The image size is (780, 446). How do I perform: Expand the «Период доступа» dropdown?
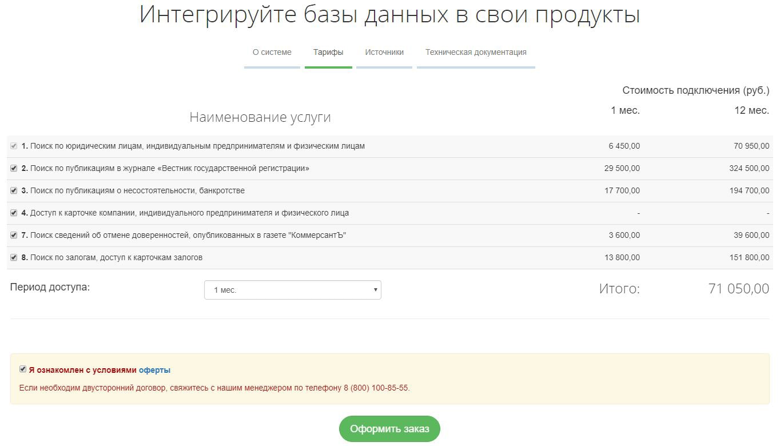292,290
